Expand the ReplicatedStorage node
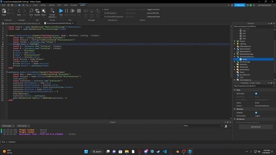The height and width of the screenshot is (155, 276). [235, 54]
